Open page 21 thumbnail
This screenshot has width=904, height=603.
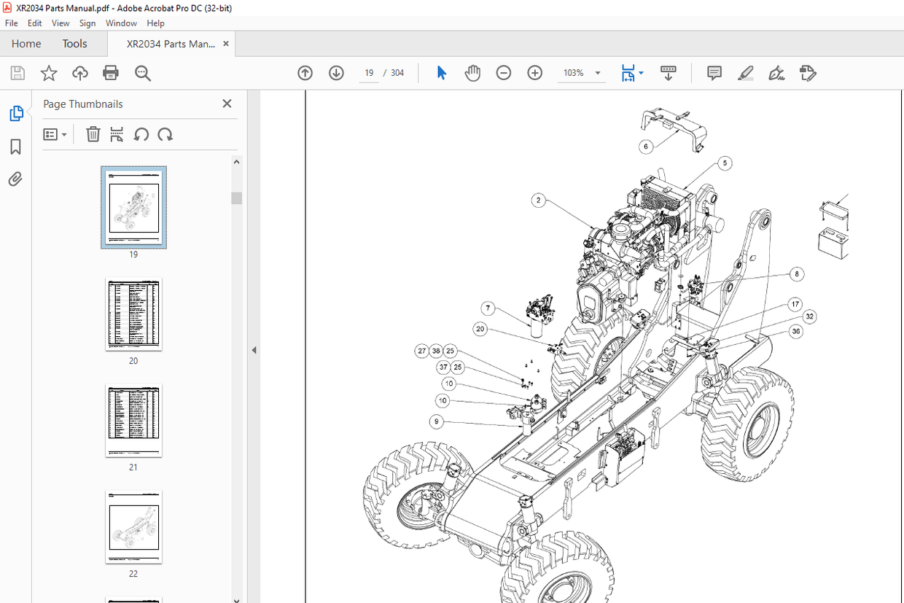133,421
